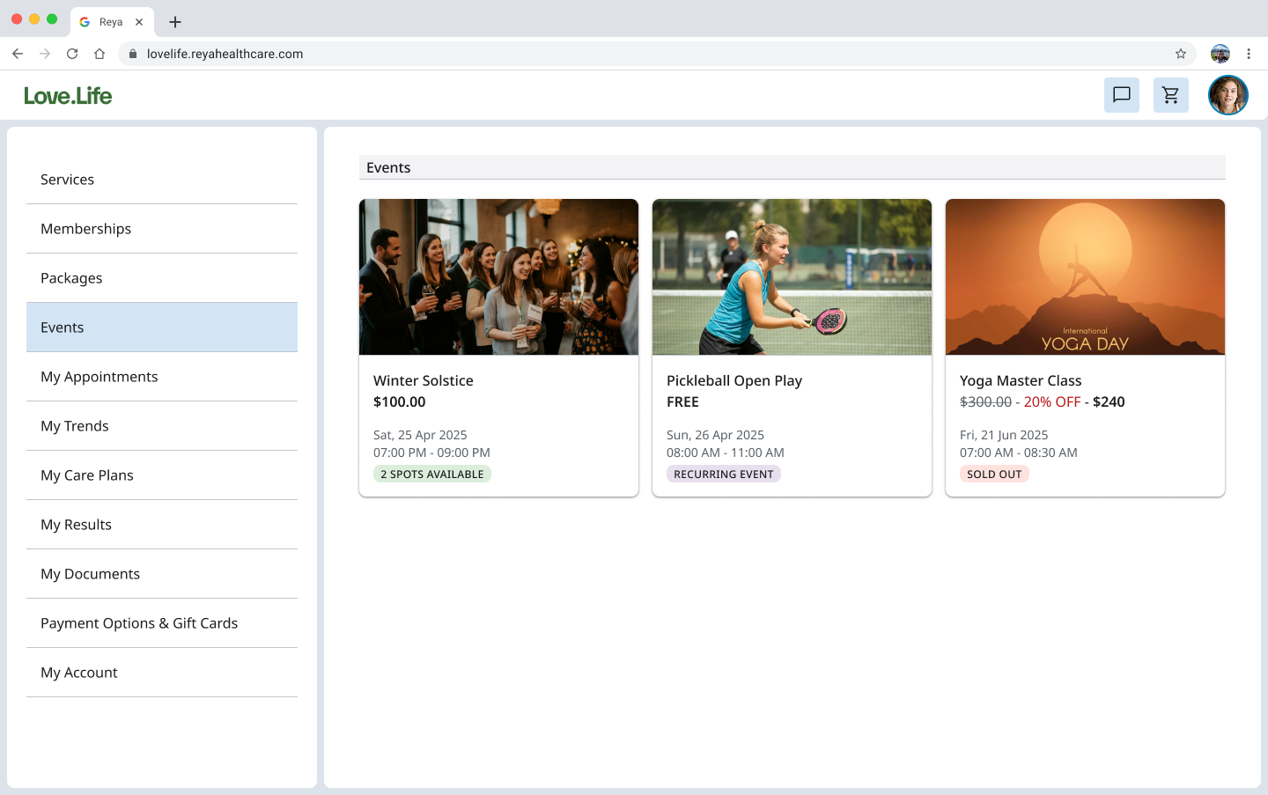Screen dimensions: 1268x795
Task: Open Winter Solstice event title
Action: click(x=423, y=380)
